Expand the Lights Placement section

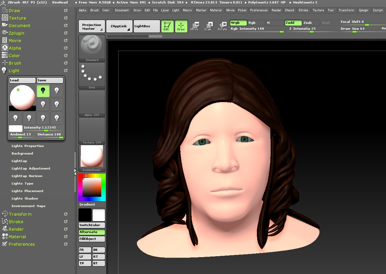tap(28, 191)
